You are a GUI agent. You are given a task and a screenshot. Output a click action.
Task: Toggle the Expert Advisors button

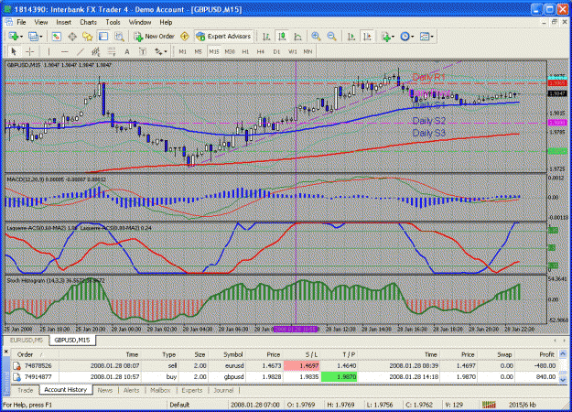[x=223, y=37]
